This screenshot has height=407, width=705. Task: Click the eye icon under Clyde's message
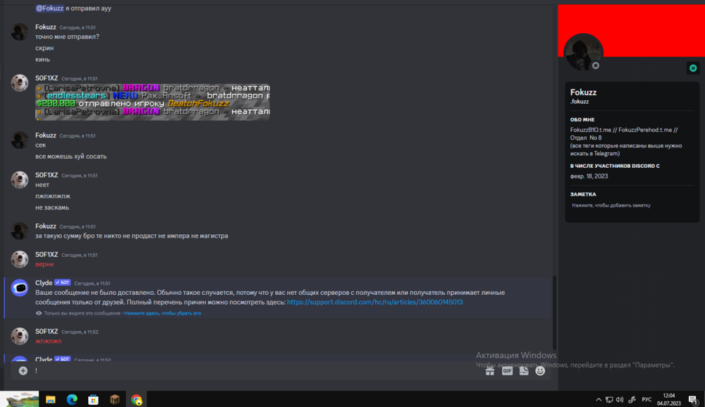(x=39, y=313)
